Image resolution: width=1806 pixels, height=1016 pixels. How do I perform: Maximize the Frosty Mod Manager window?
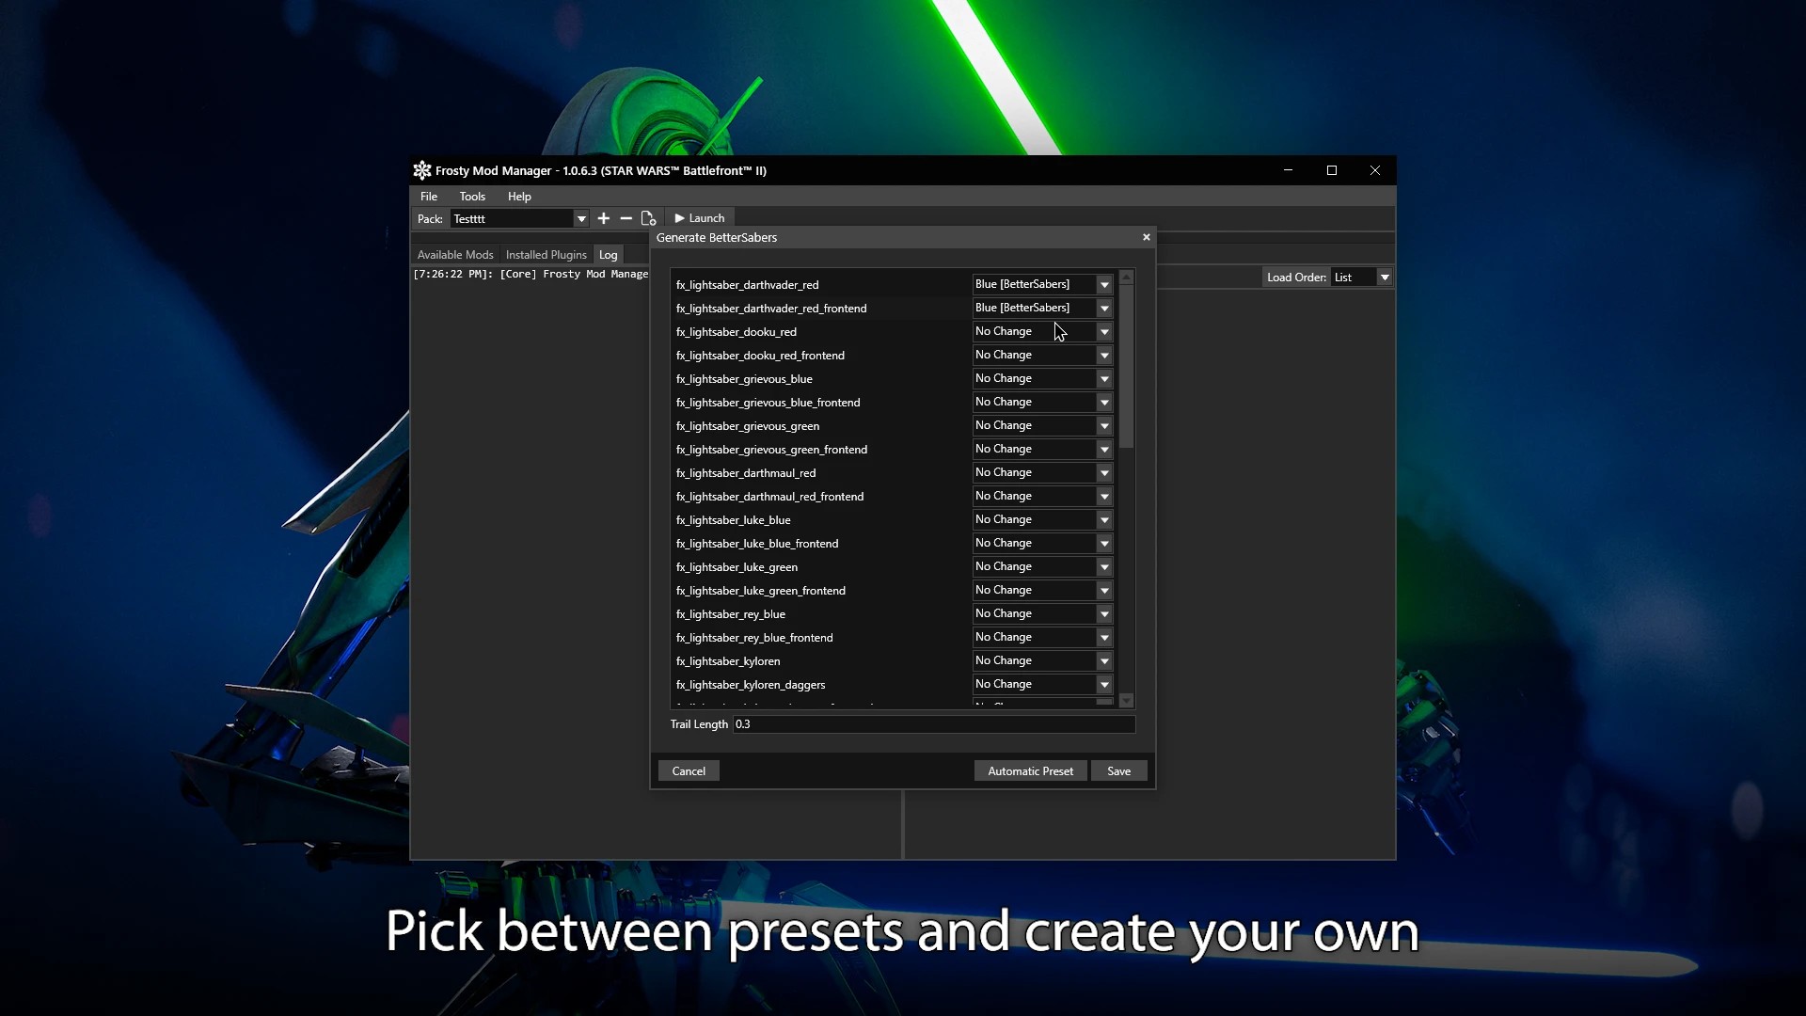click(1332, 170)
